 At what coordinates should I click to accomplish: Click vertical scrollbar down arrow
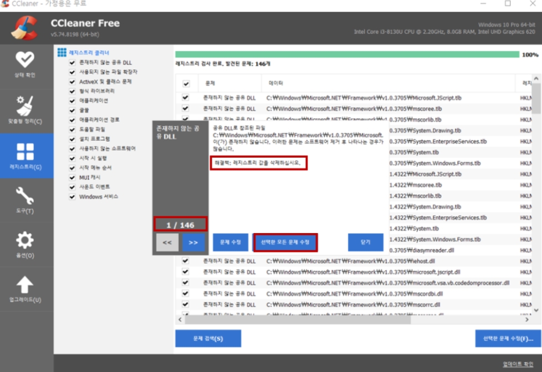(536, 310)
